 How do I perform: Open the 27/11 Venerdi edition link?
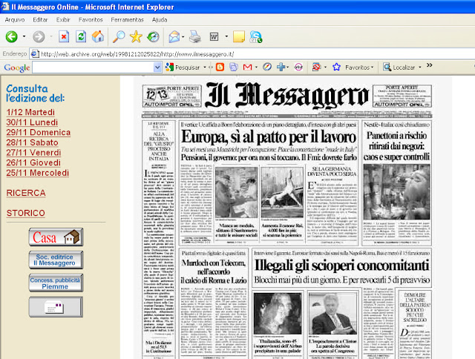pyautogui.click(x=33, y=153)
